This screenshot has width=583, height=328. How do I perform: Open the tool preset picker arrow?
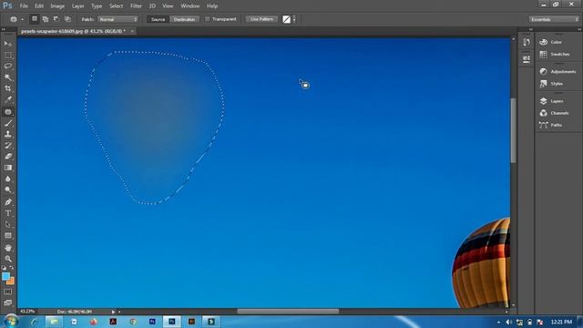tap(22, 19)
